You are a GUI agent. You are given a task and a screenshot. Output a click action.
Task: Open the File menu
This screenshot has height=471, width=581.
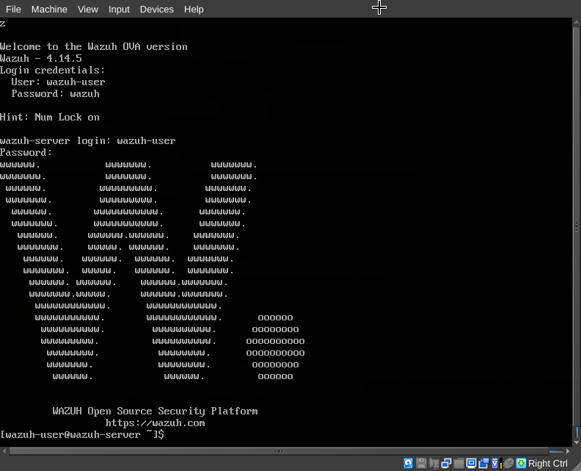(13, 10)
